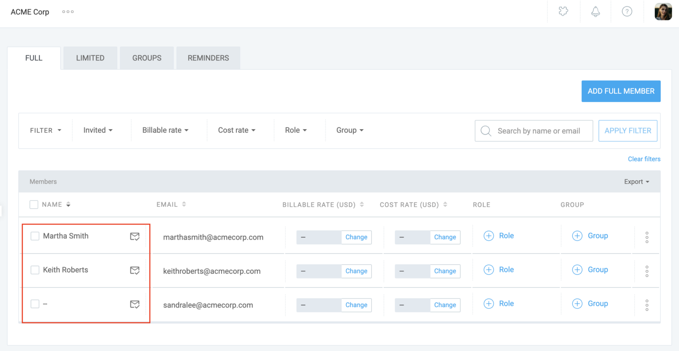
Task: Open the kebab menu for Martha Smith's row
Action: (647, 237)
